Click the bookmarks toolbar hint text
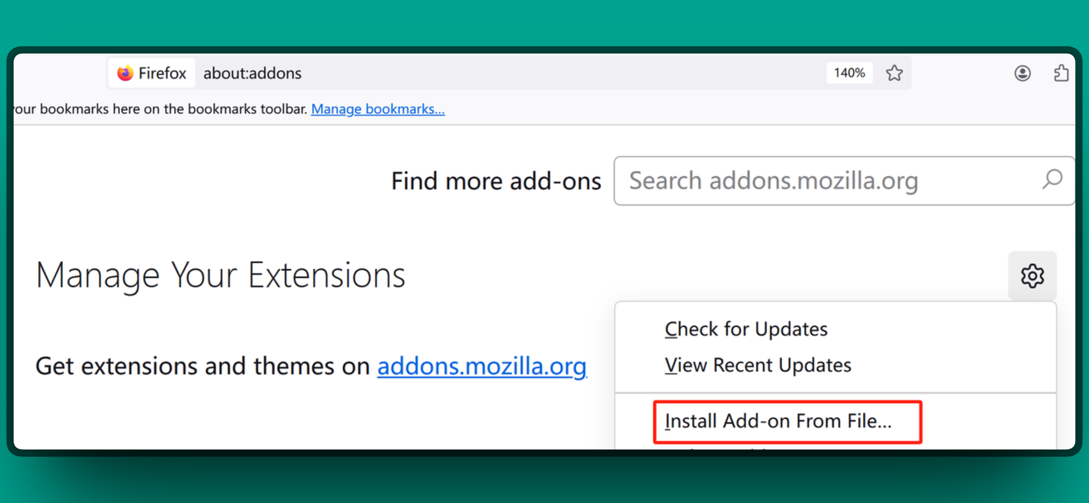Screen dimensions: 1089x503 coord(161,109)
